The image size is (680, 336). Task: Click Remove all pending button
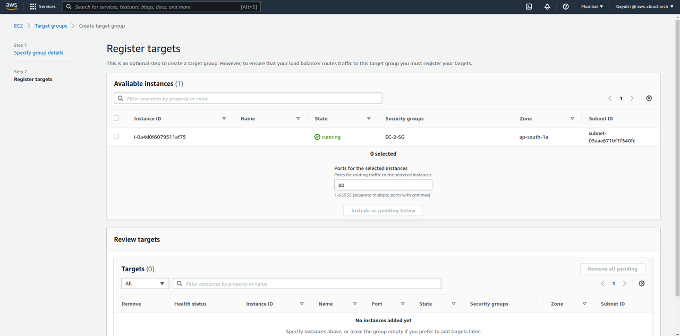click(613, 269)
